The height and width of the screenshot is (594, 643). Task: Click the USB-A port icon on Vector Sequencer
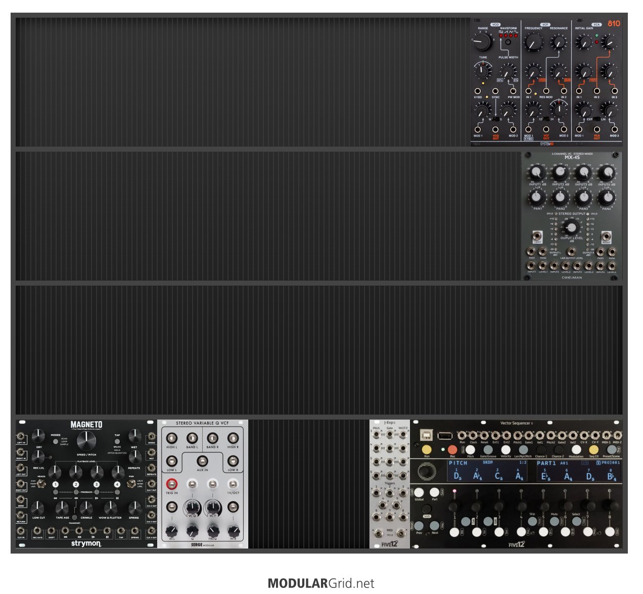(445, 436)
